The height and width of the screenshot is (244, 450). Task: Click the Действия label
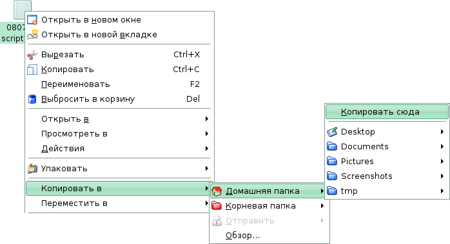point(63,149)
